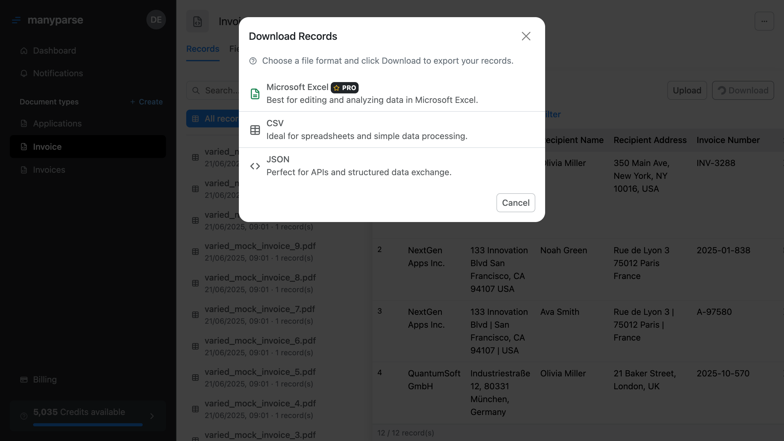This screenshot has width=784, height=441.
Task: Select the Invoice document type
Action: 88,147
